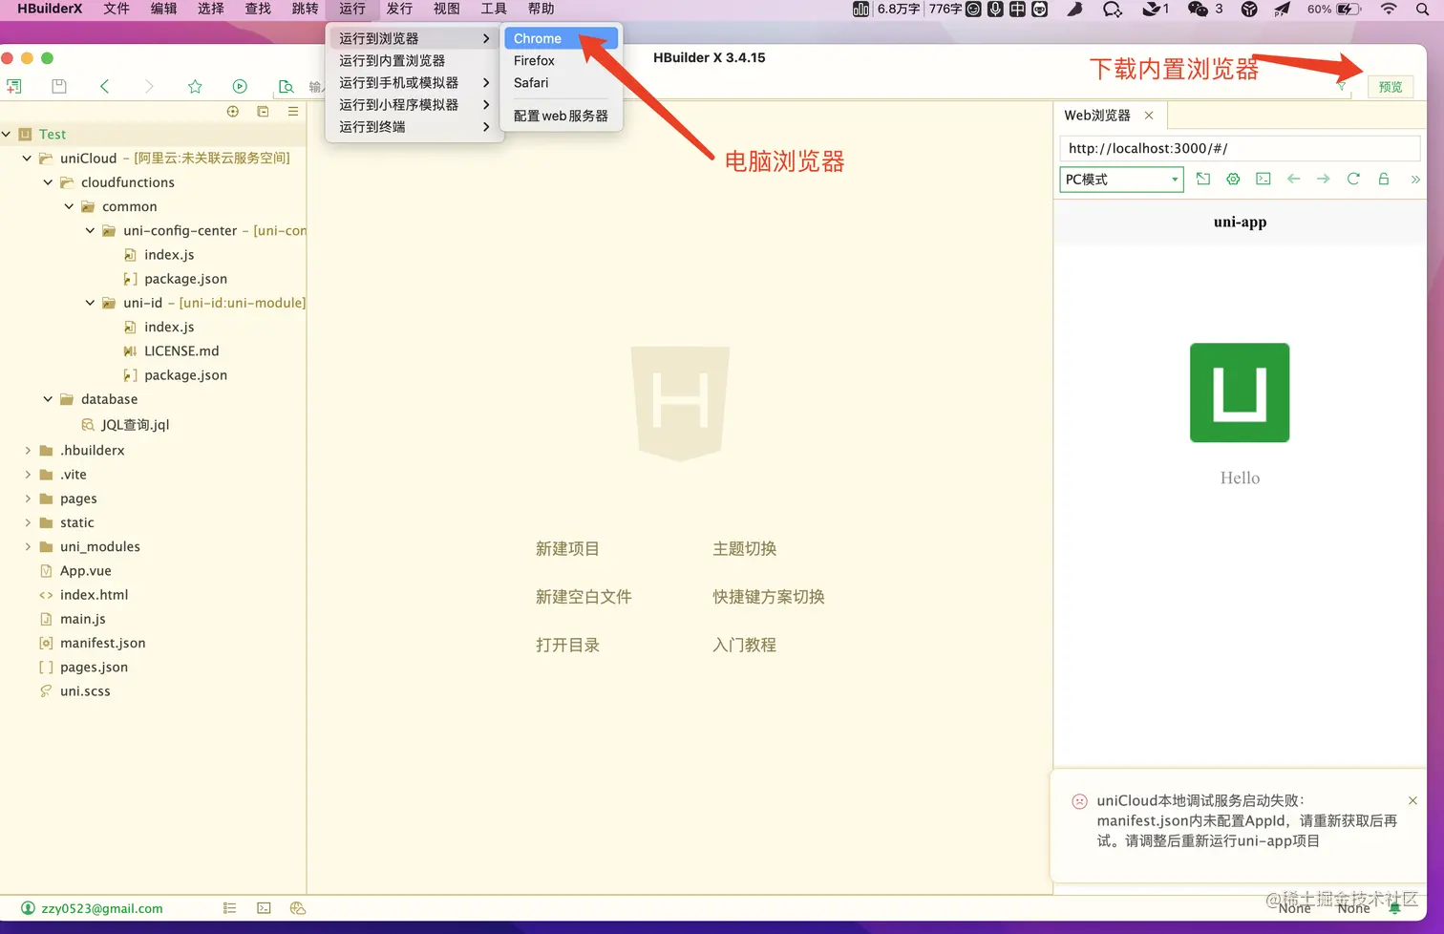Open macOS Spotlight search icon
The height and width of the screenshot is (934, 1444).
coord(1422,9)
